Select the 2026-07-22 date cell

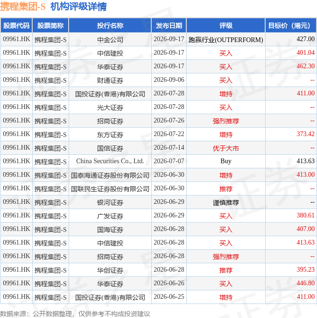169,134
